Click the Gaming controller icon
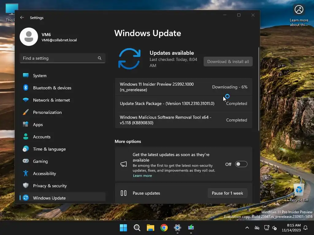 point(26,161)
